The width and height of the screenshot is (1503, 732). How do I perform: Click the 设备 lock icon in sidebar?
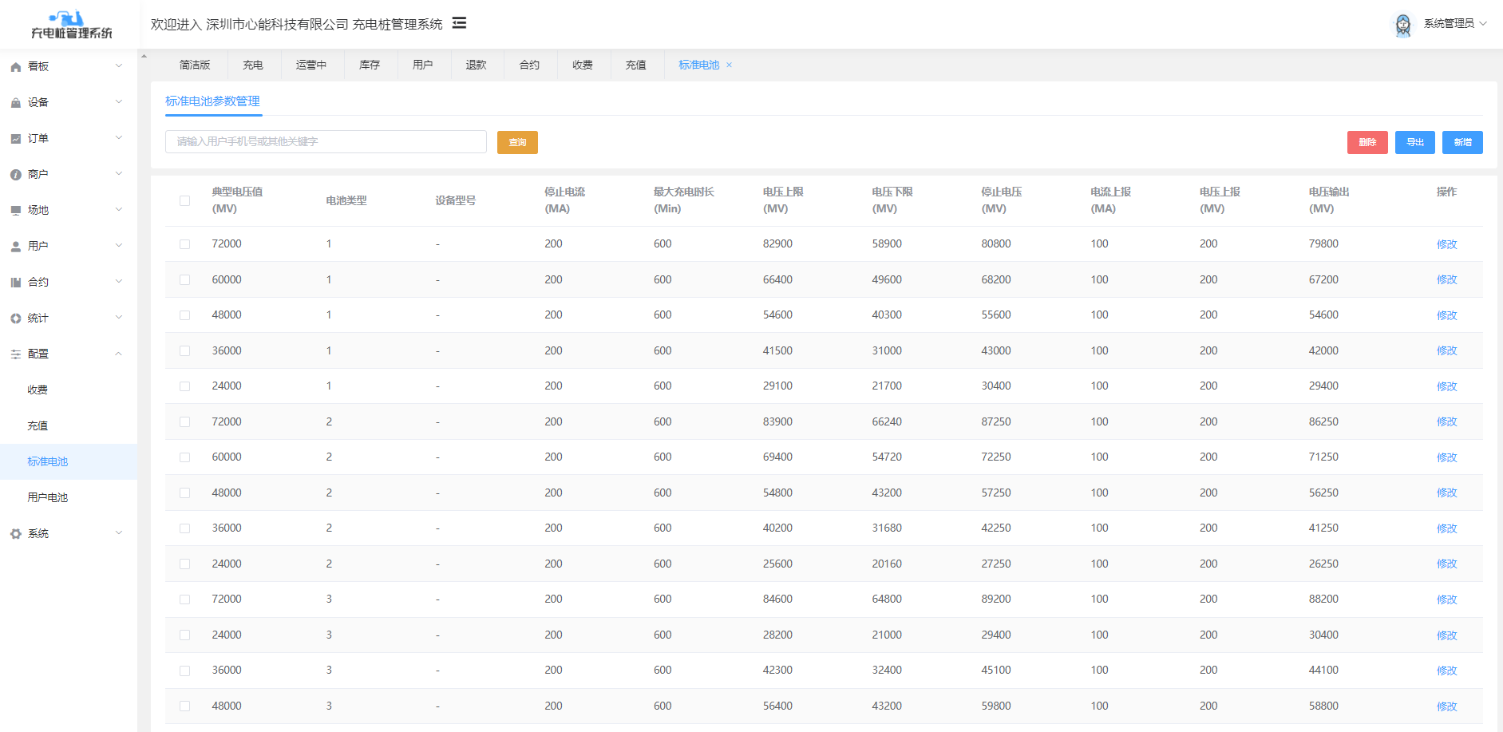tap(16, 103)
